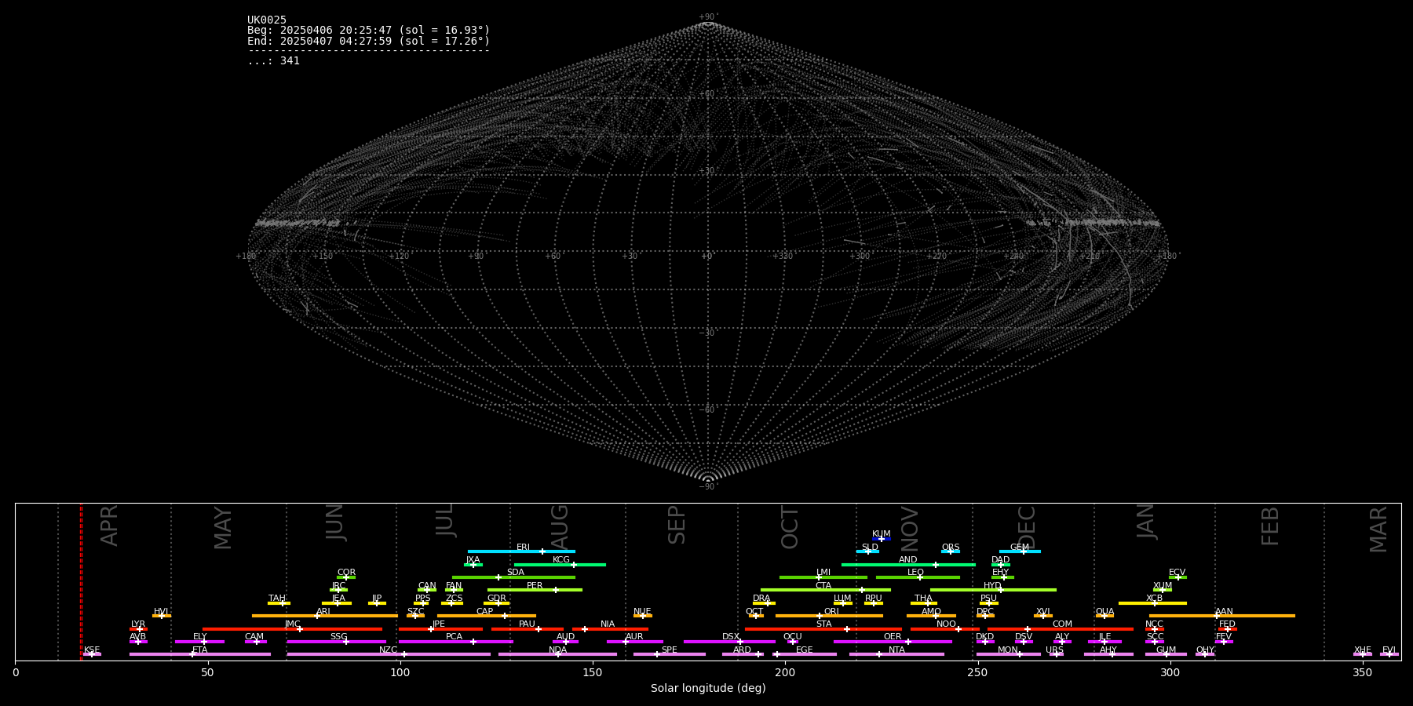Select the JMC shower label

coord(293,624)
